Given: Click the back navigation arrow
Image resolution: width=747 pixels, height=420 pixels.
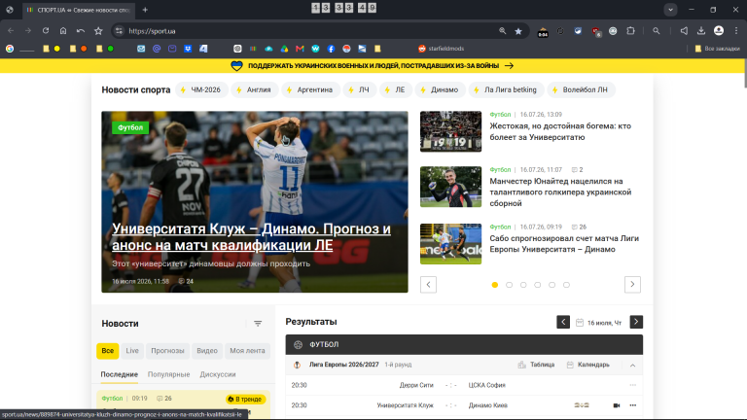Looking at the screenshot, I should point(11,31).
